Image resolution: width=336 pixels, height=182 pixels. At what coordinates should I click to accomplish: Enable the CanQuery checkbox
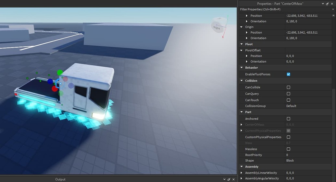pyautogui.click(x=288, y=94)
